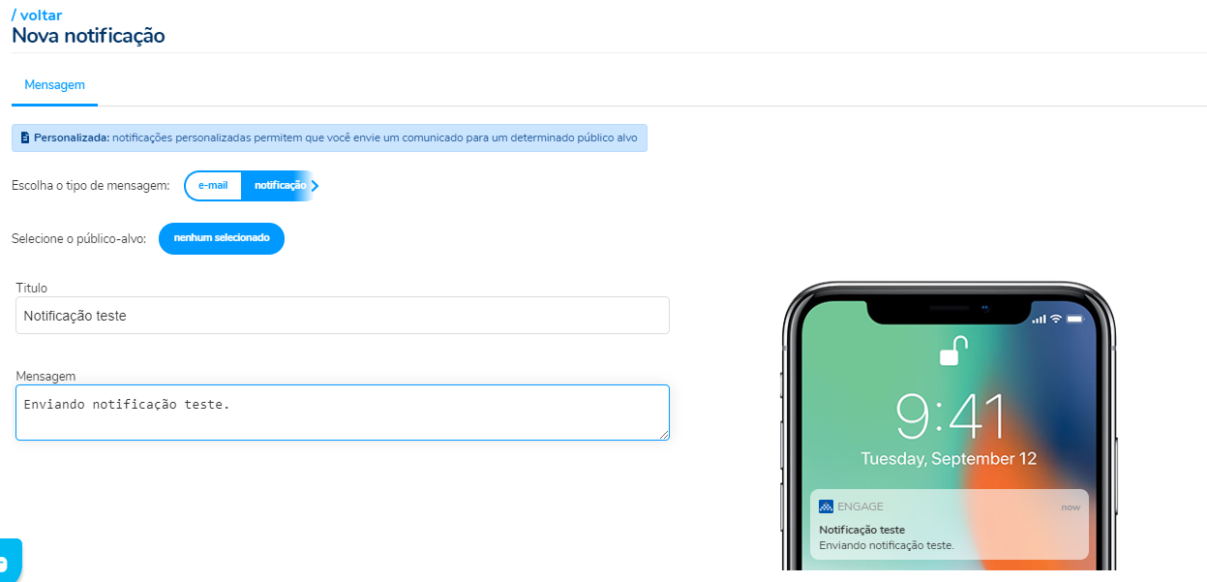Viewport: 1207px width, 582px height.
Task: Click inside the Mensagem text area
Action: 343,413
